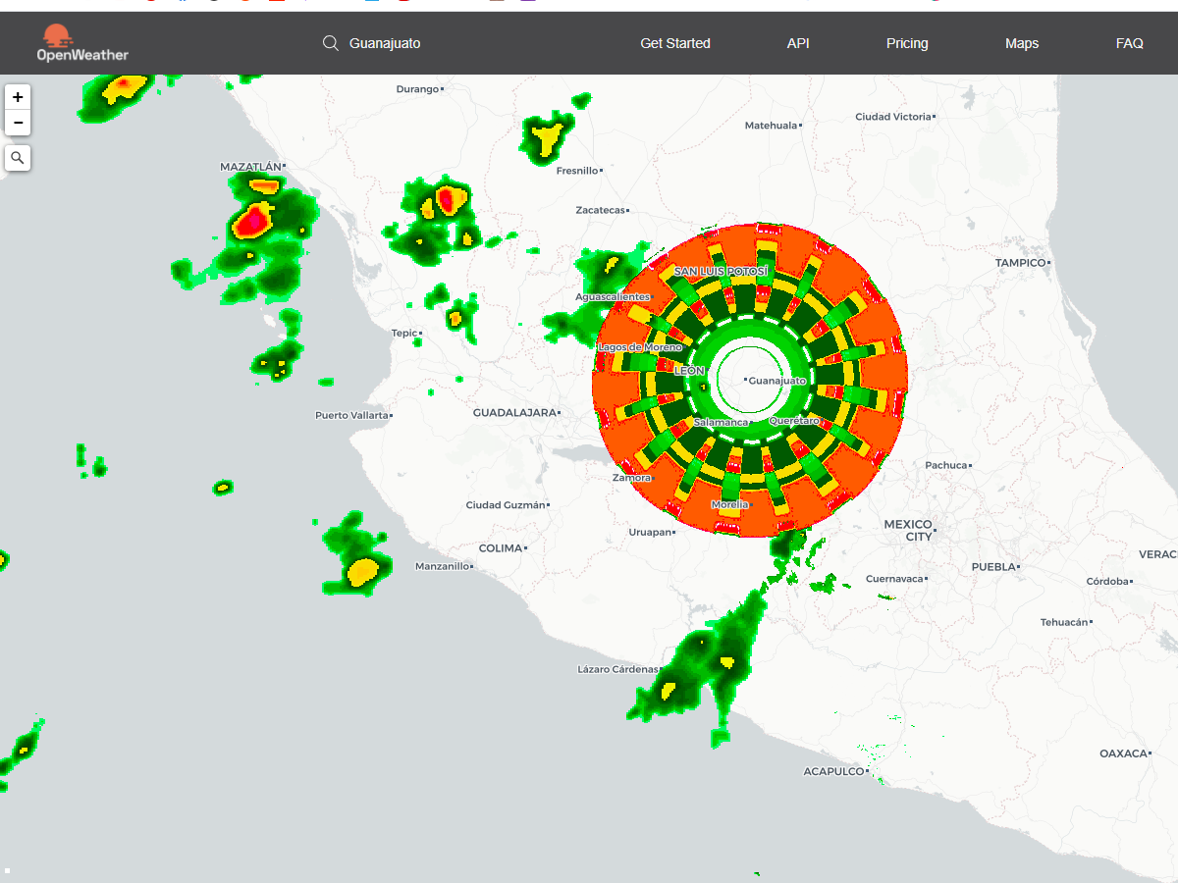Go to the API page
Screen dimensions: 1178x883
click(x=798, y=43)
